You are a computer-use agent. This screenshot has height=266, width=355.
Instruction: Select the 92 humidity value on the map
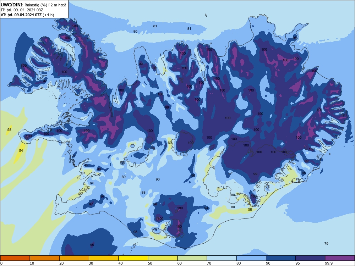point(122,163)
